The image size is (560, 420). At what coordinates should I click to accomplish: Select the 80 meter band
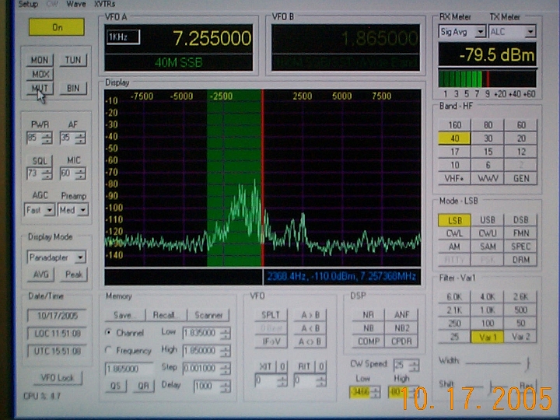(488, 125)
